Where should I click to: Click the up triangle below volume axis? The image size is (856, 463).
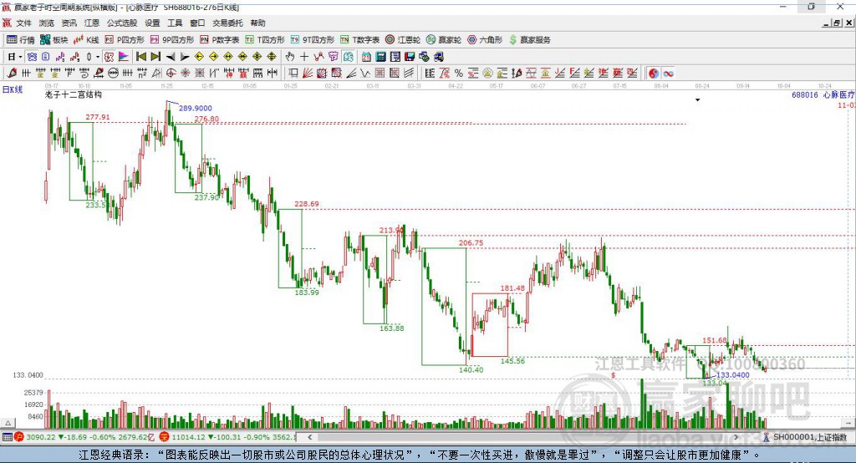point(8,423)
